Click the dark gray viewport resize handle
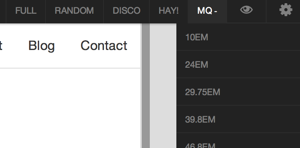The width and height of the screenshot is (300, 148). pos(146,85)
